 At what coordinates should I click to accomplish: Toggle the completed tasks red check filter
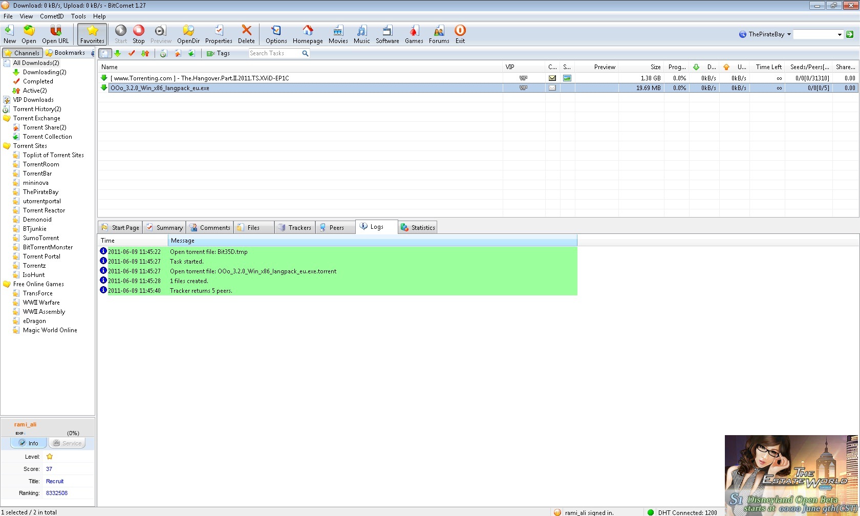(132, 53)
